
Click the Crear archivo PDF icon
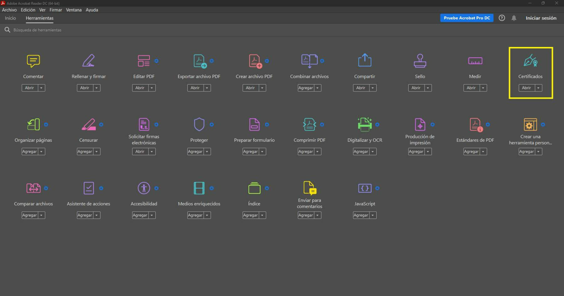(255, 61)
